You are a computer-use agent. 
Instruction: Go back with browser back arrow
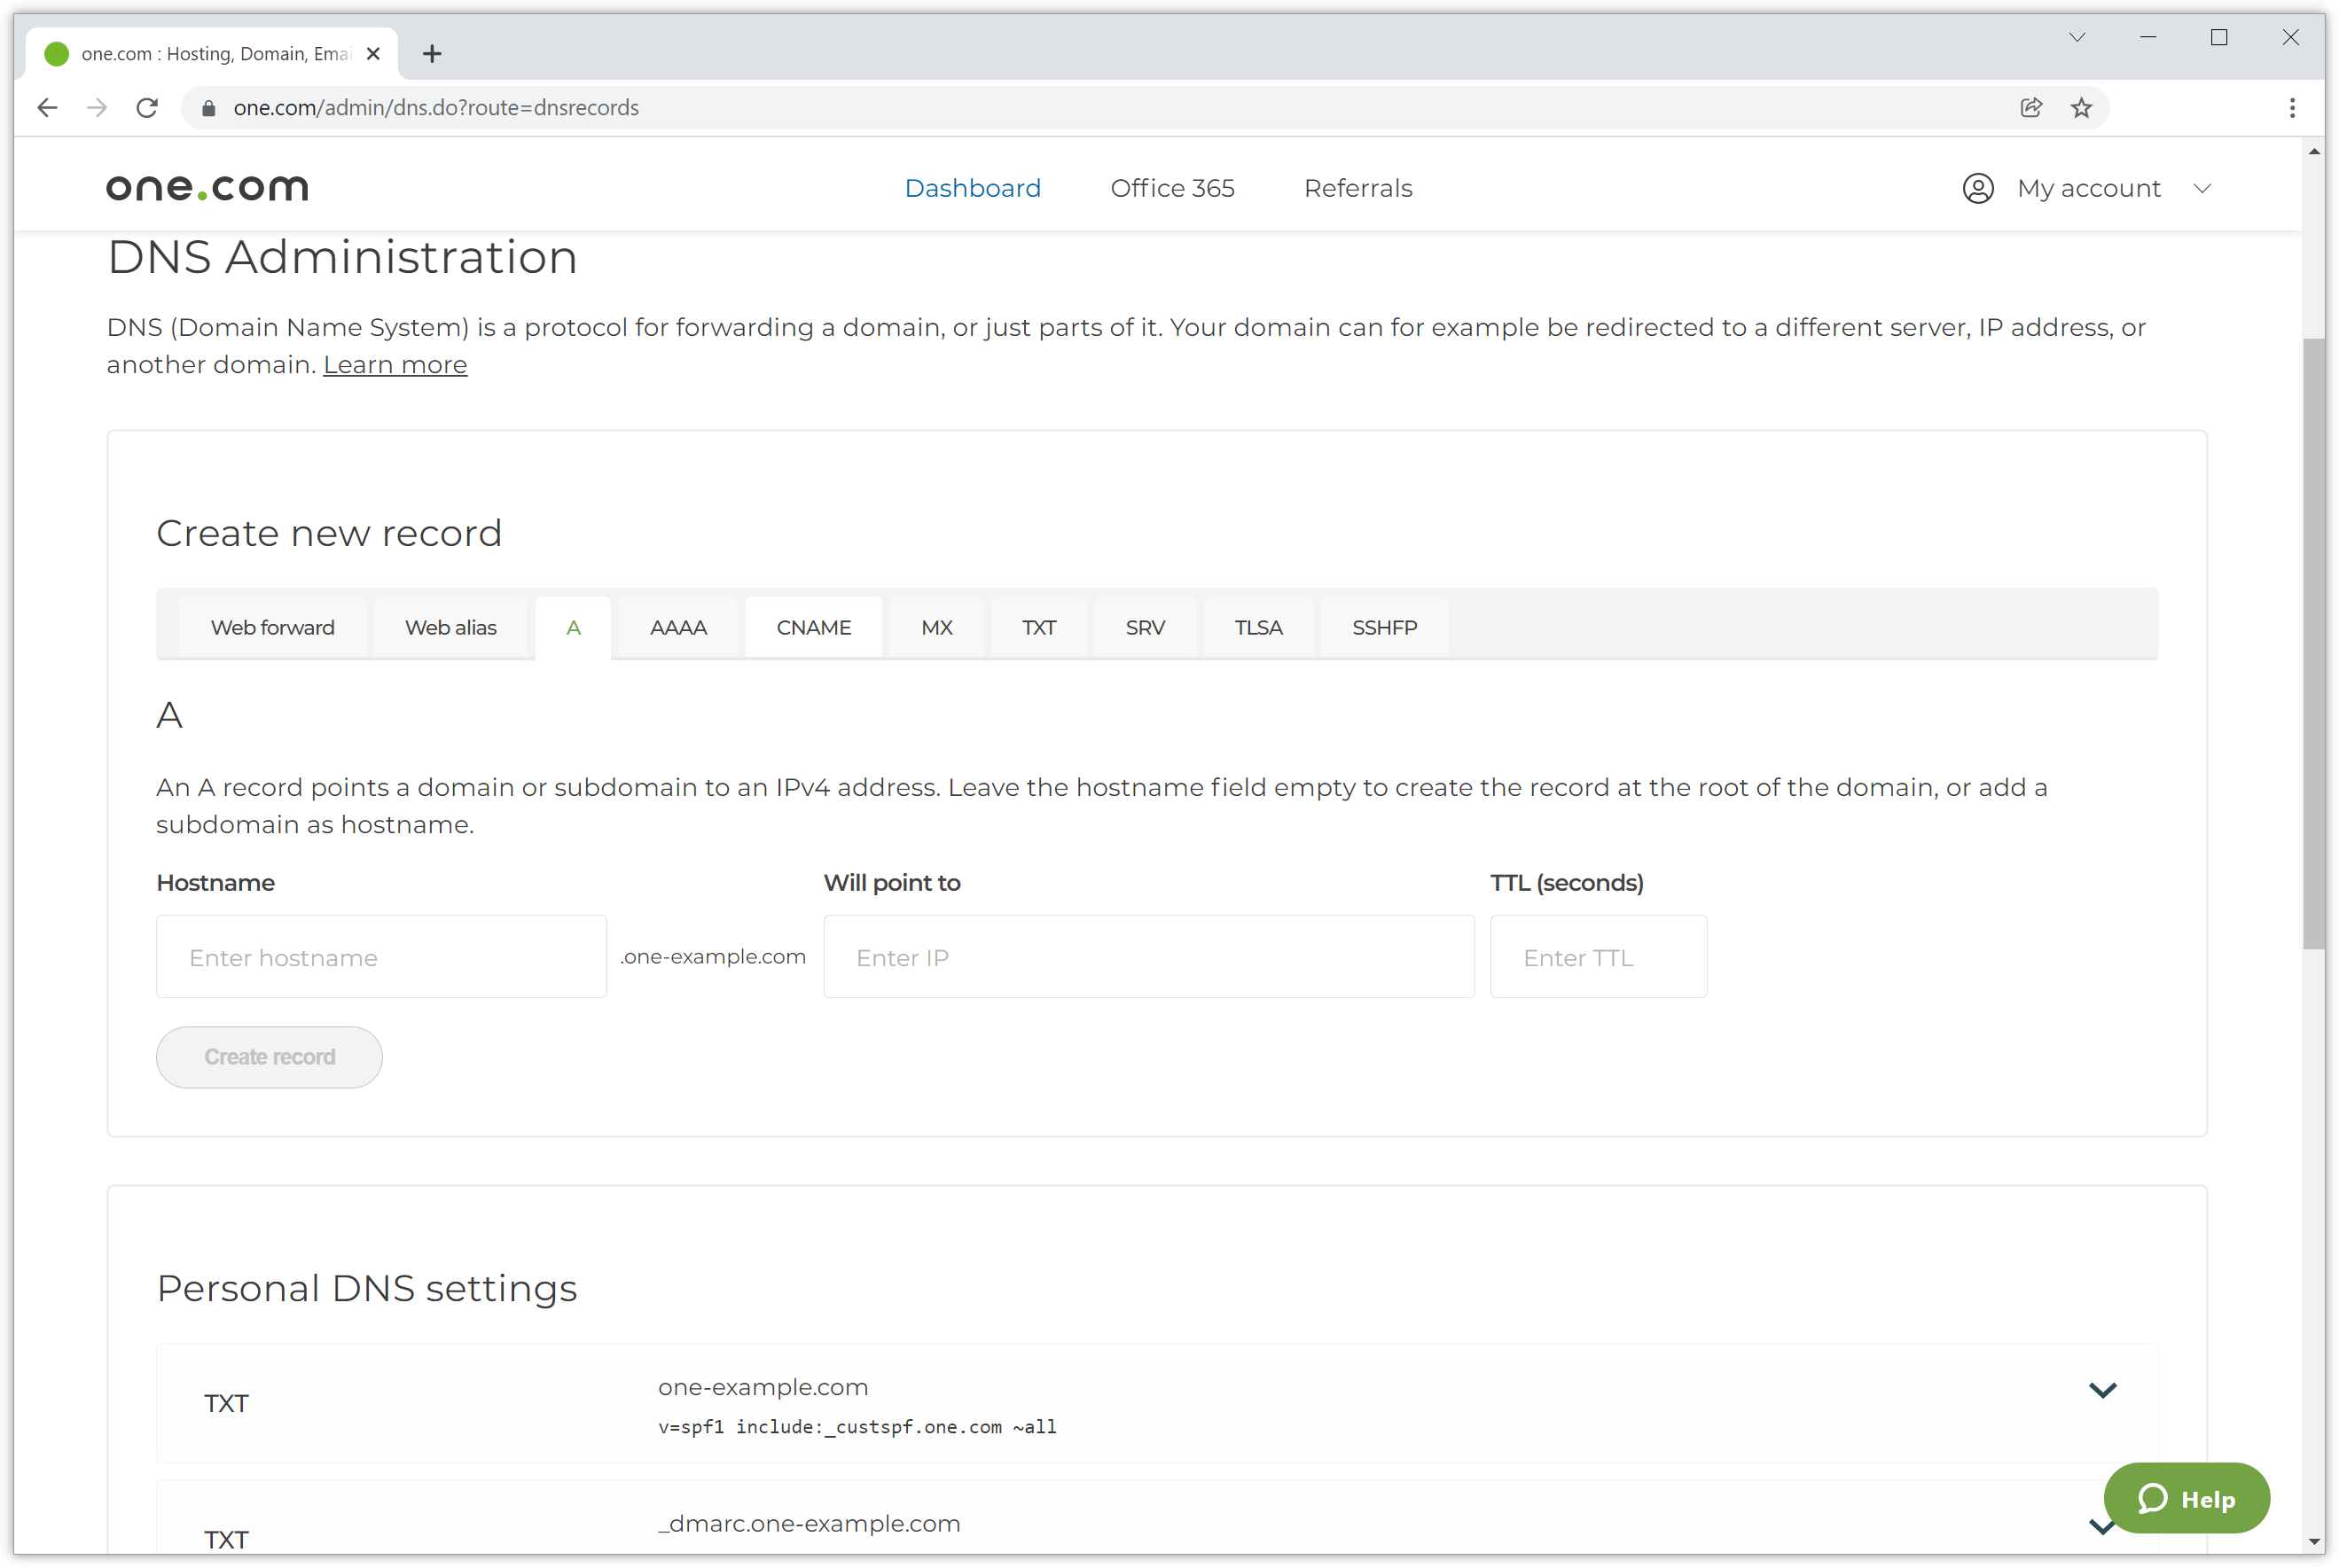click(x=47, y=108)
